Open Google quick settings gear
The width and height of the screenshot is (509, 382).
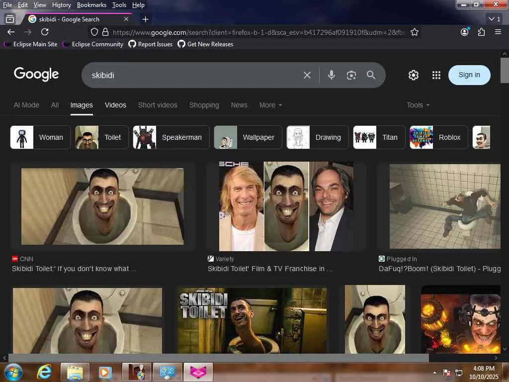point(414,75)
